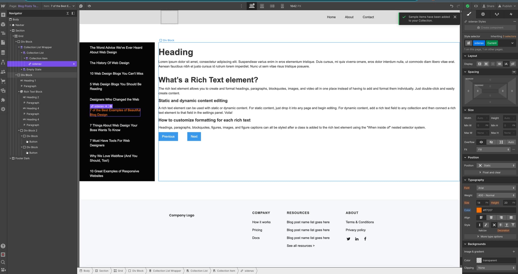Open the Element Settings gear panel
Screen dimensions: 518x274
tap(483, 14)
